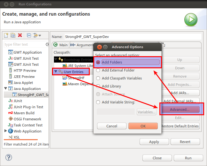Clear the filter text field icon
The width and height of the screenshot is (207, 166).
[47, 44]
